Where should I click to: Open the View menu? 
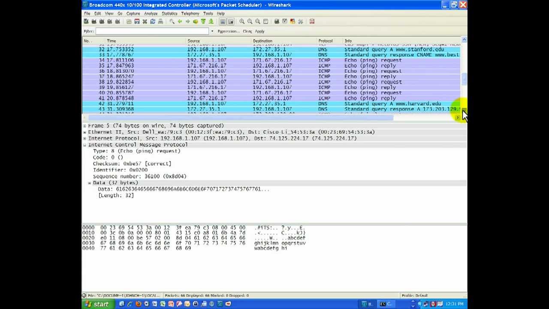(109, 13)
